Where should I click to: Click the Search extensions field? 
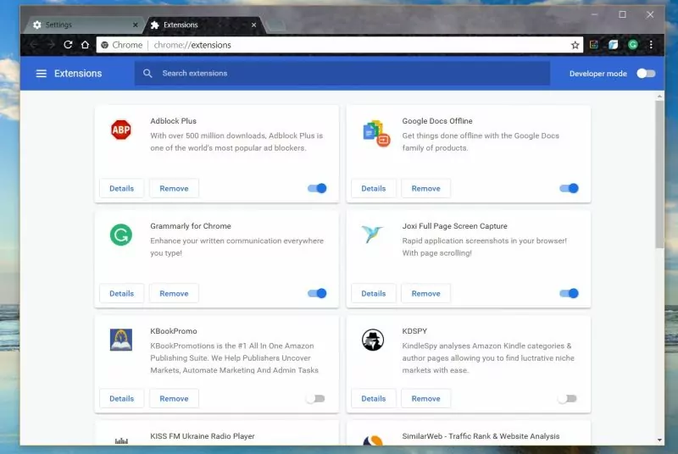(342, 74)
